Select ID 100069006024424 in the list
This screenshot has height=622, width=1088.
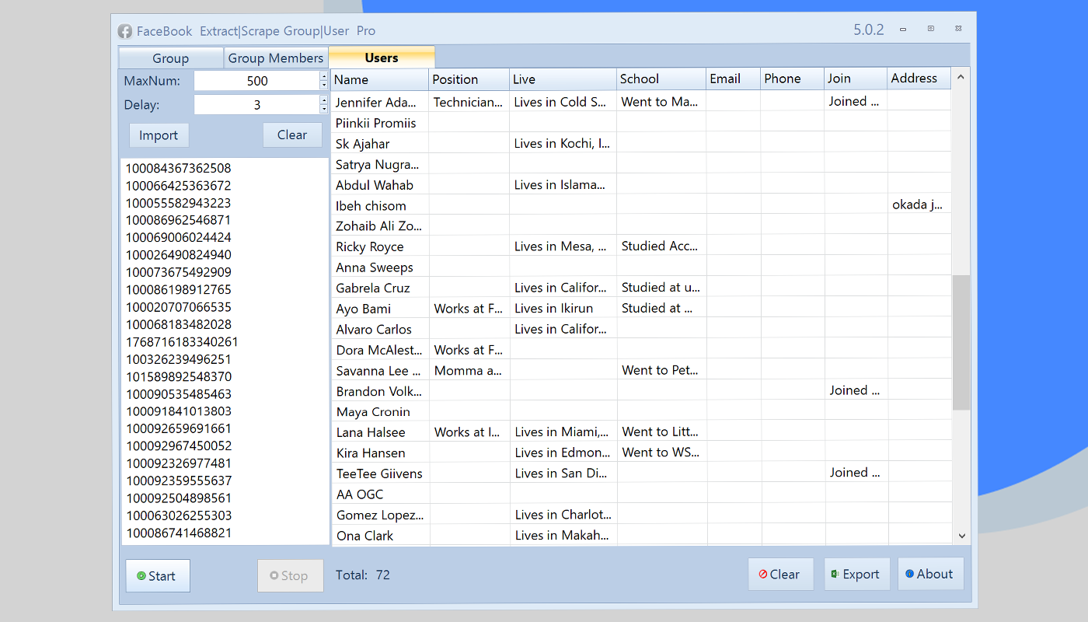(x=179, y=237)
